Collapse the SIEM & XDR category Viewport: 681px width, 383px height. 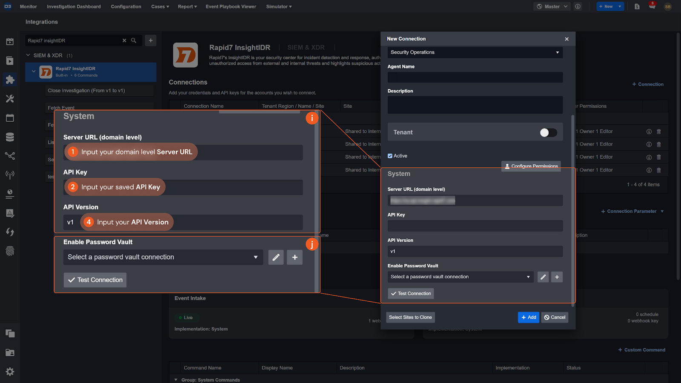click(x=28, y=55)
